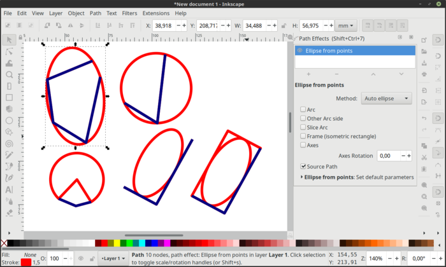Screen dimensions: 446x267
Task: Open the Method 'Auto ellipse' dropdown
Action: (387, 99)
